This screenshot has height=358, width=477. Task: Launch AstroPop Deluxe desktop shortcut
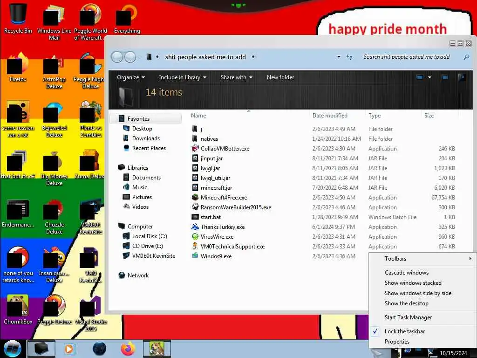[54, 71]
